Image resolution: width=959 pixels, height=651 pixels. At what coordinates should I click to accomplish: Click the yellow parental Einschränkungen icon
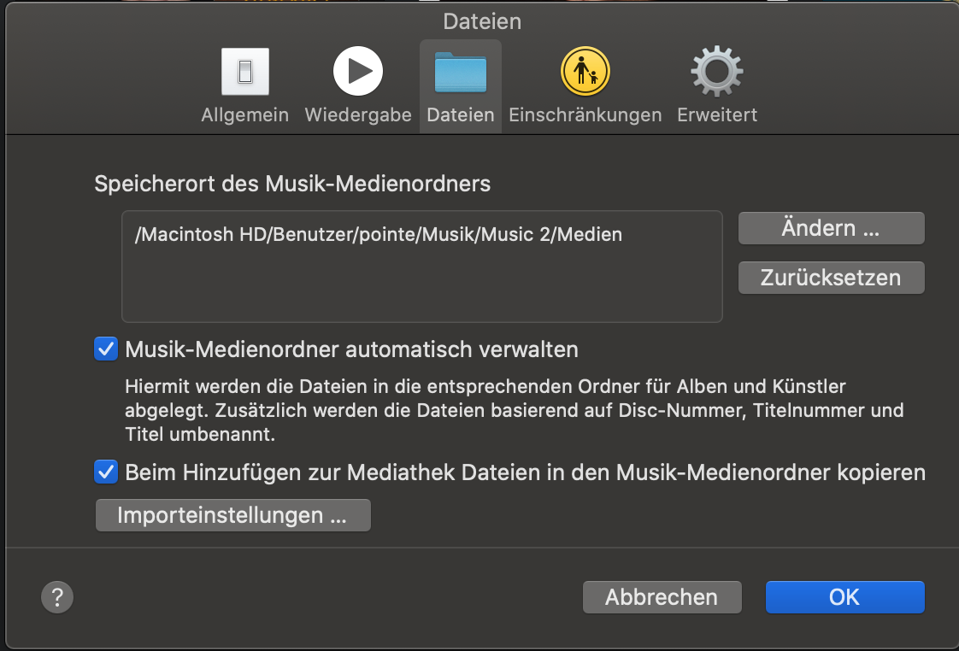585,72
